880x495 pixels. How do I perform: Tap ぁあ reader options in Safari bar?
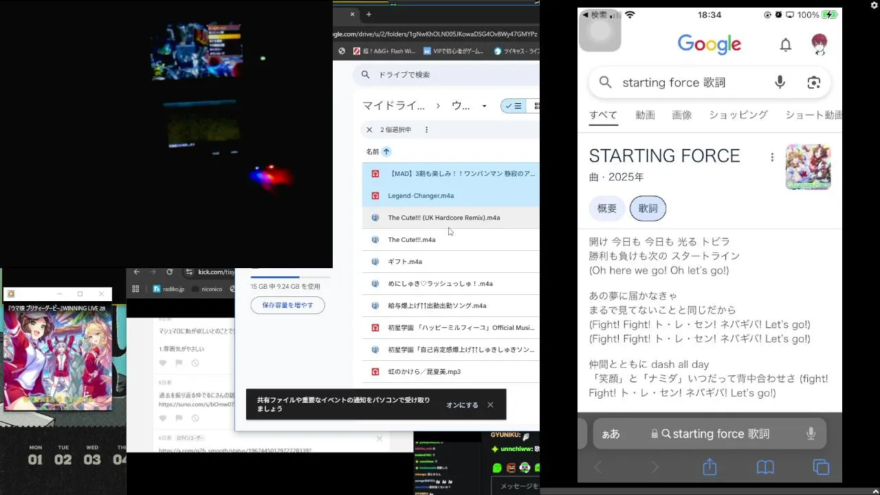pos(610,434)
